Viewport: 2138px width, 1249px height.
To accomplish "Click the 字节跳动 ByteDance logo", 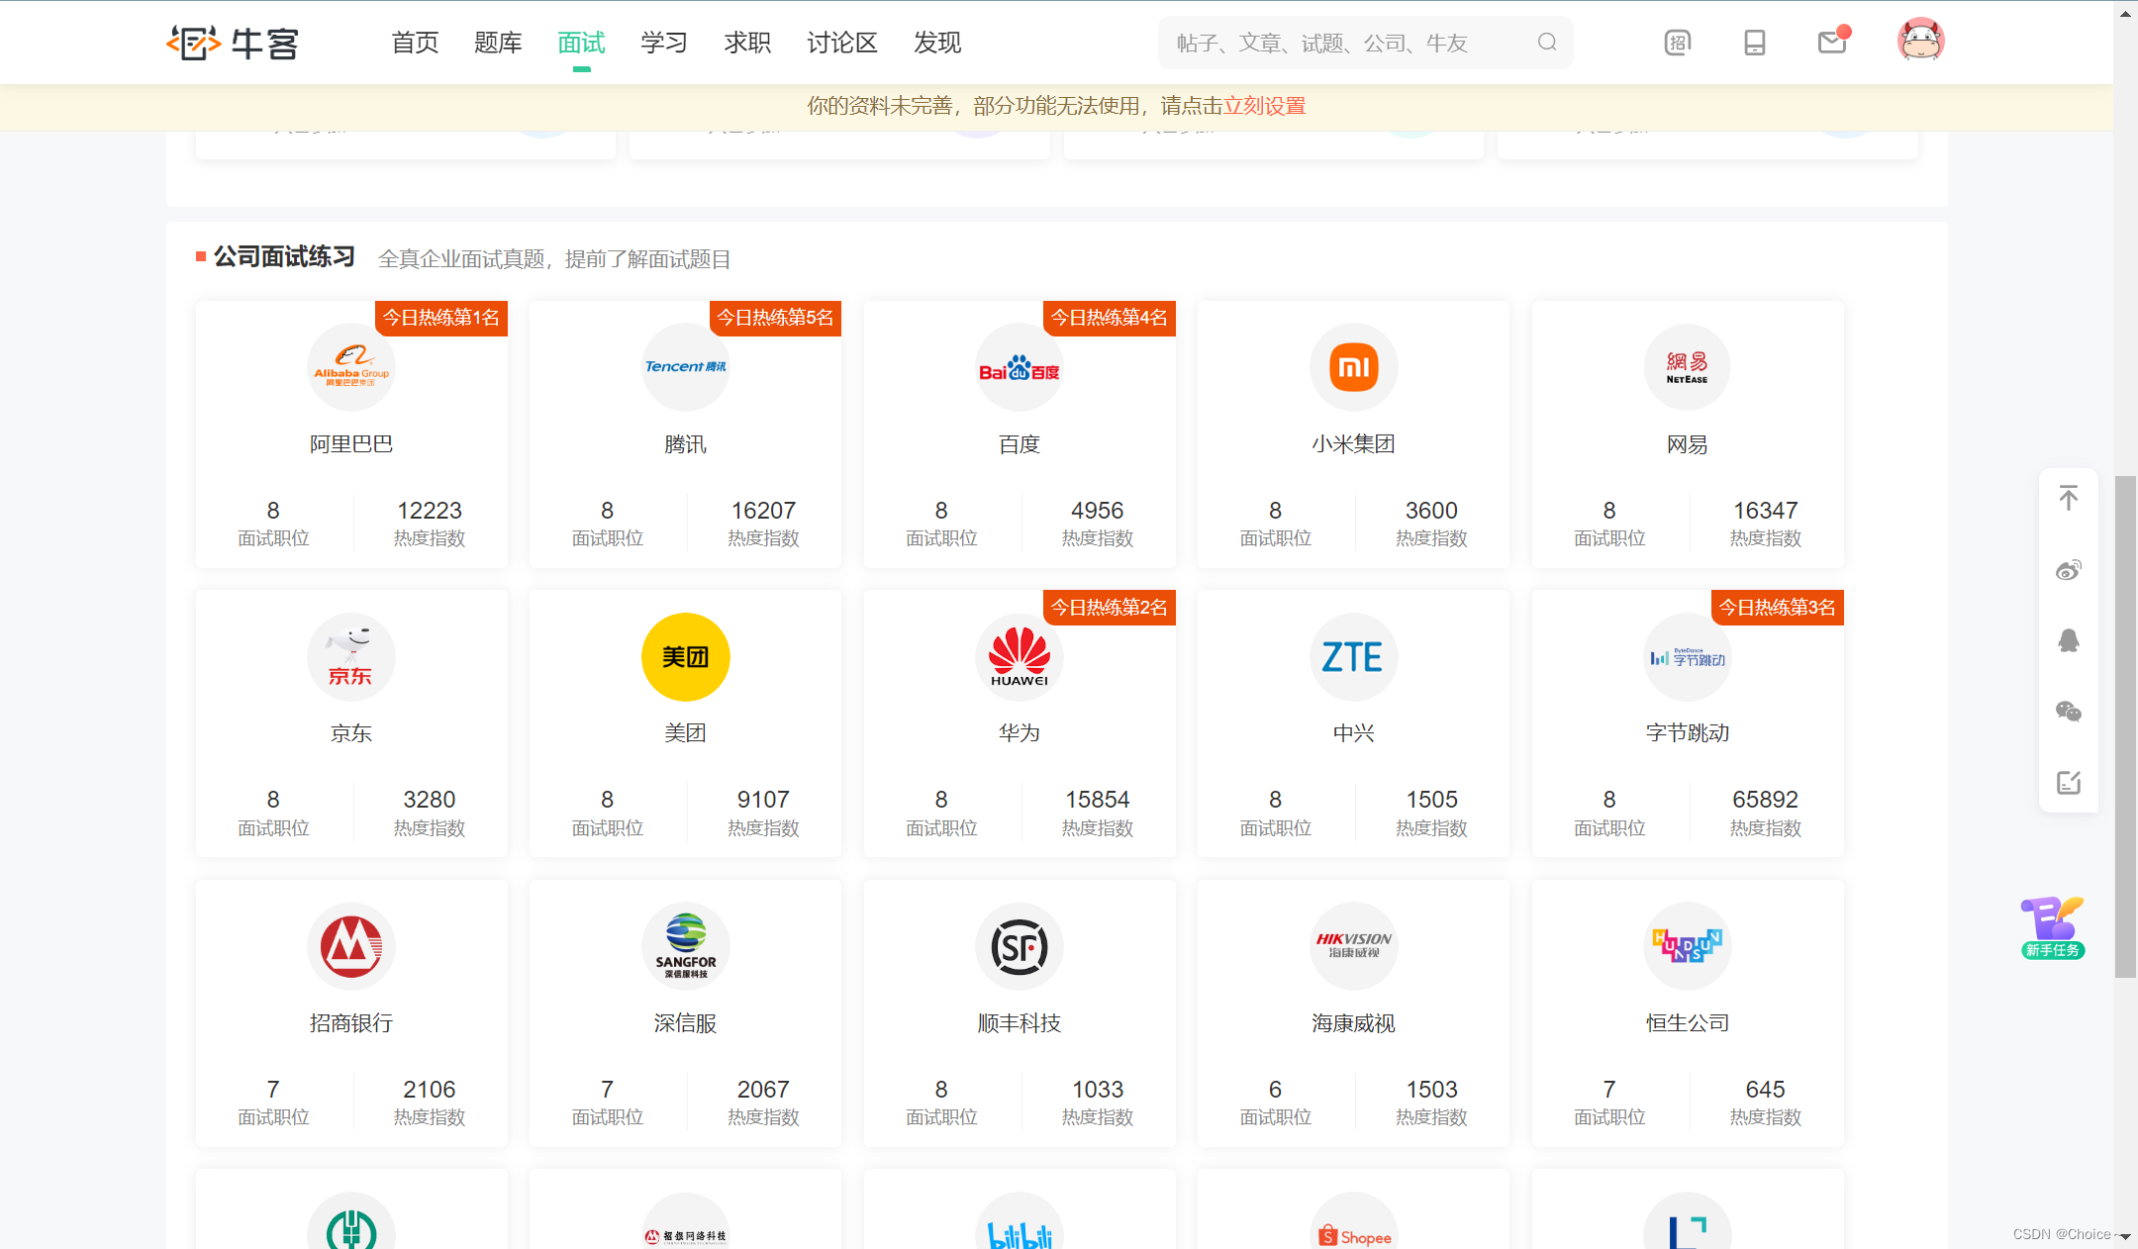I will [1688, 657].
